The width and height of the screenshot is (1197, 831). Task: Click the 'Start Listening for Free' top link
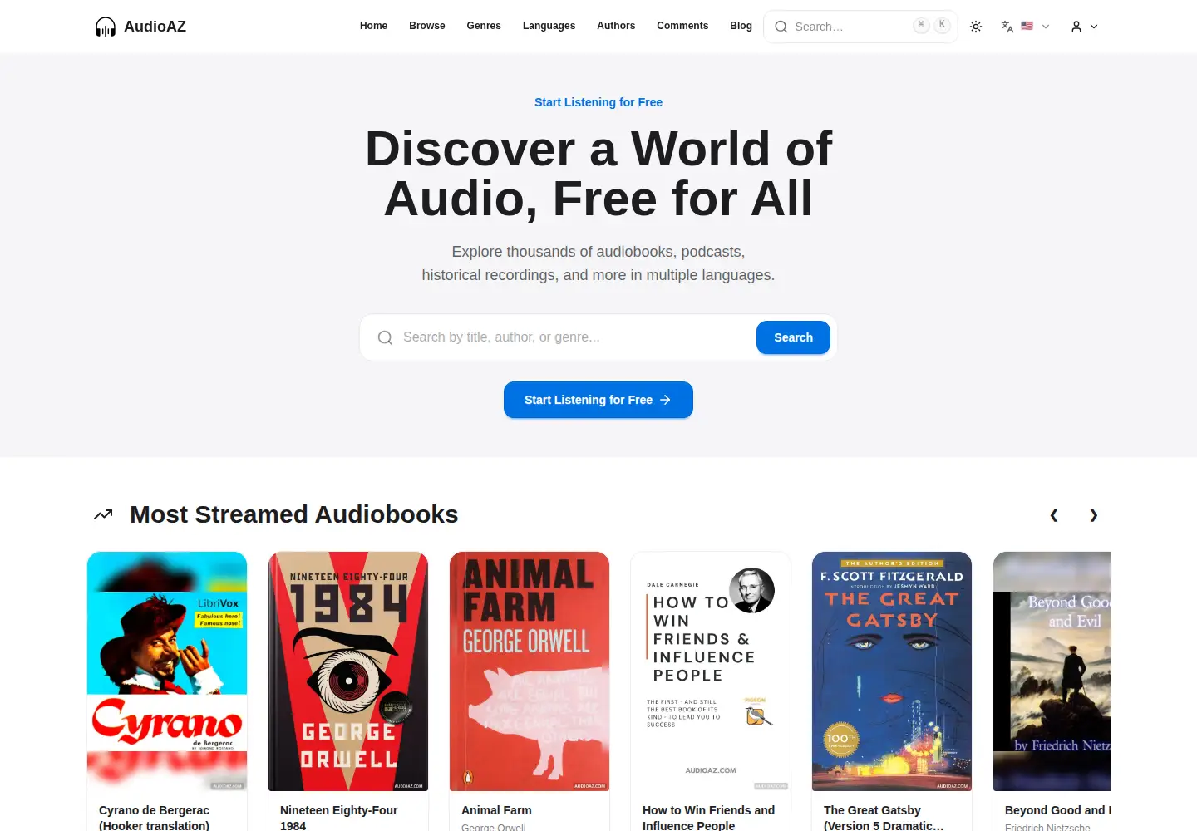click(598, 102)
